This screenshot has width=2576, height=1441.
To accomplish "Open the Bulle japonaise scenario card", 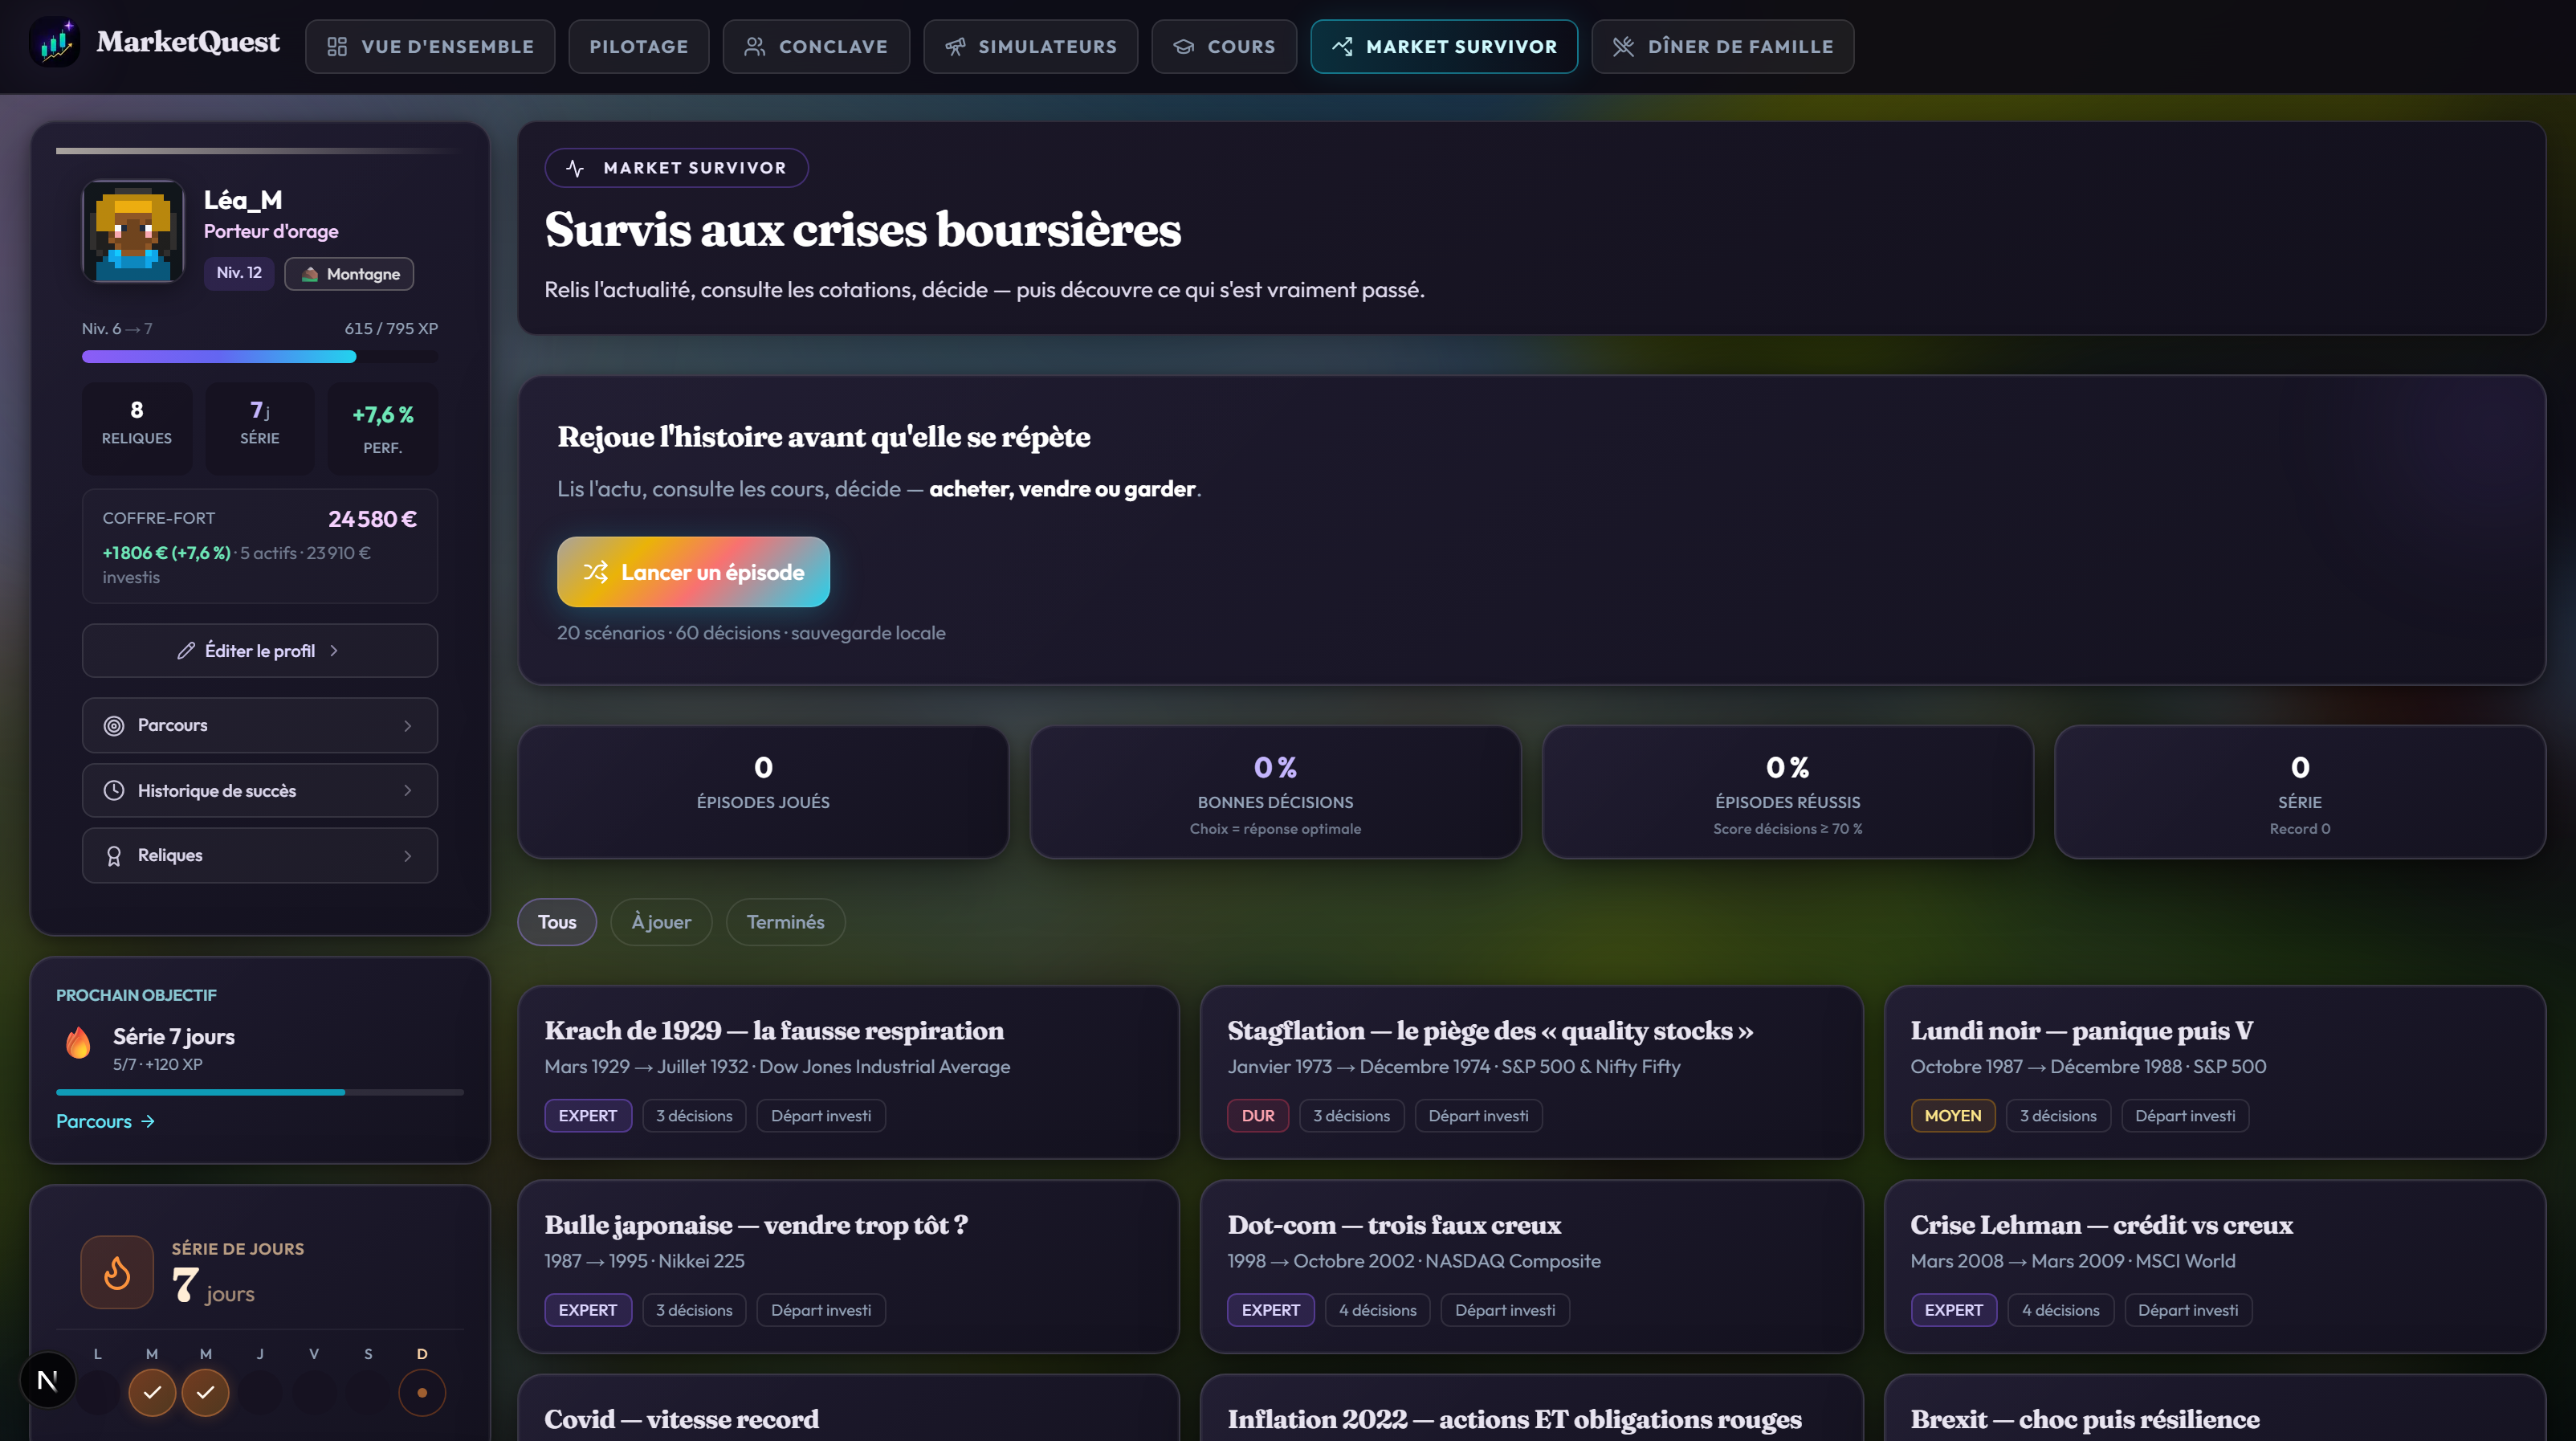I will [848, 1267].
